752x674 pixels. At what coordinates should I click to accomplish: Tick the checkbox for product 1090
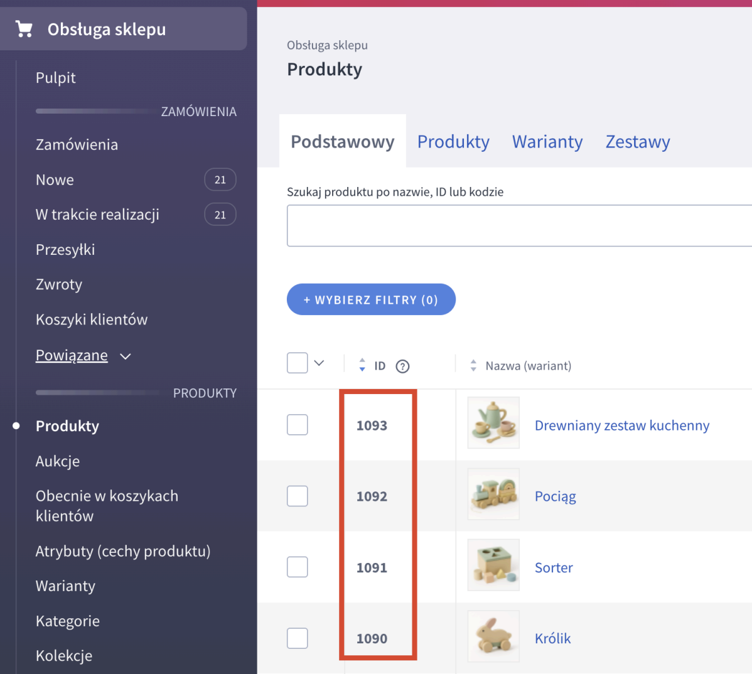pos(298,638)
